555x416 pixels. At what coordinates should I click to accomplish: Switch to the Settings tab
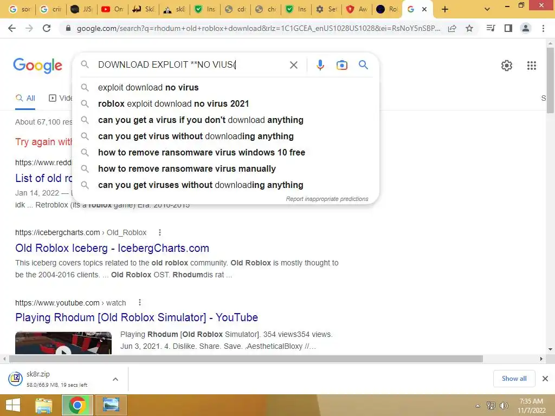pos(326,10)
